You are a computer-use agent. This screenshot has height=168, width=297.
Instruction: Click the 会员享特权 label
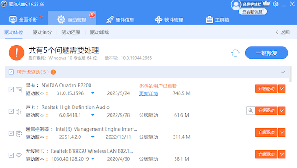[x=252, y=4]
